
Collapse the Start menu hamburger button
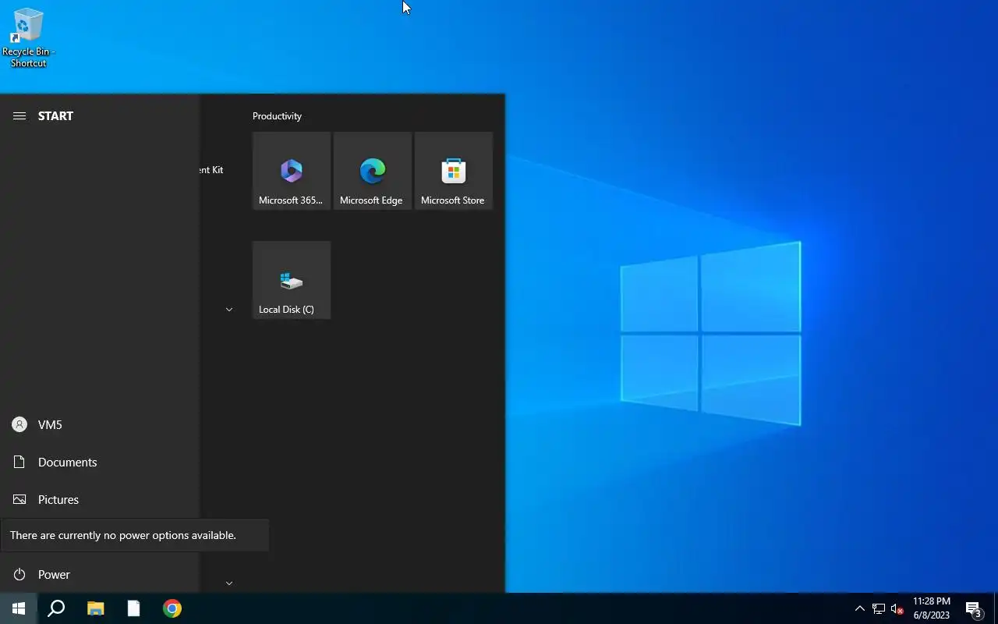19,115
